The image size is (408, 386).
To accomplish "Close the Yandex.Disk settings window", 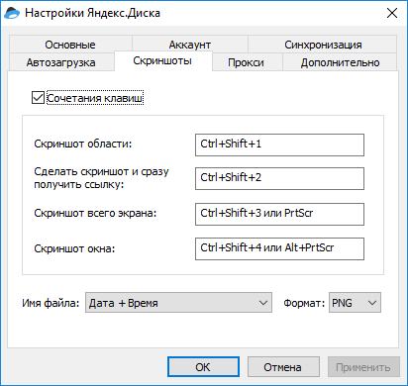I will pyautogui.click(x=392, y=13).
